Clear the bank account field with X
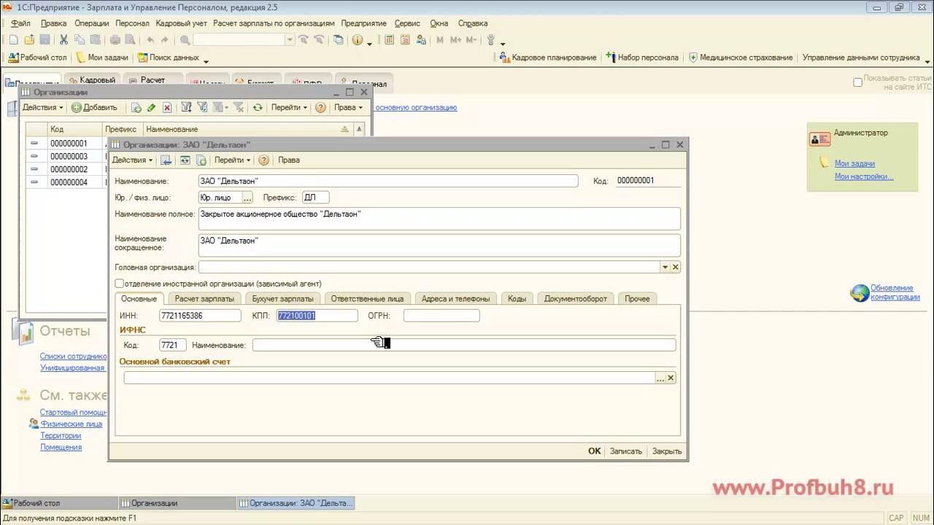 (x=671, y=378)
